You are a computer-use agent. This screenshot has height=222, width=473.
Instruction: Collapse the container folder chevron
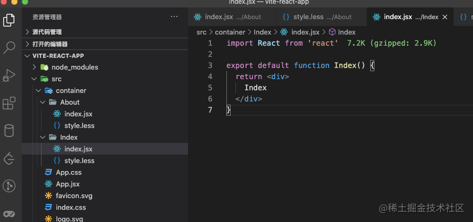[x=38, y=90]
